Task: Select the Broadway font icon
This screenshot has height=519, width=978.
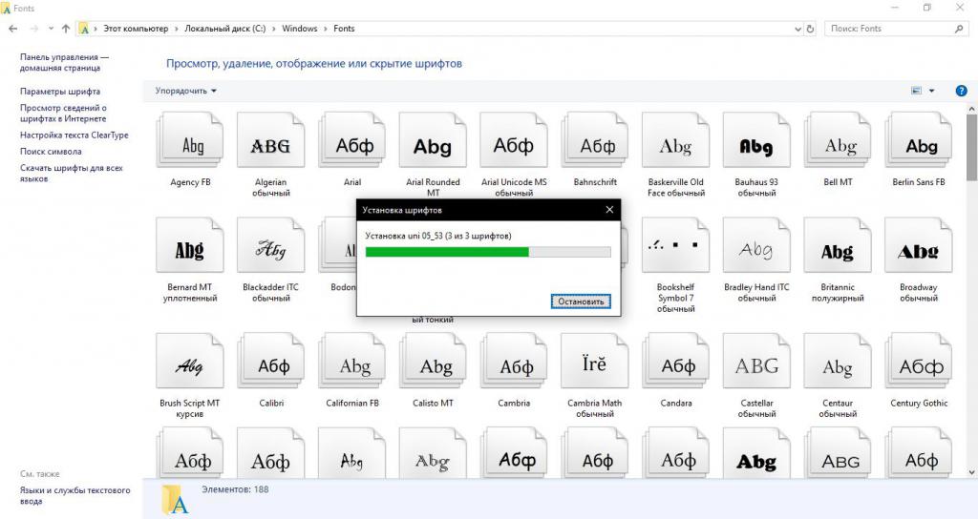Action: pos(919,245)
